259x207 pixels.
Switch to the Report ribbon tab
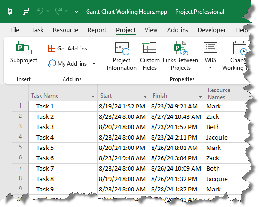click(x=97, y=30)
